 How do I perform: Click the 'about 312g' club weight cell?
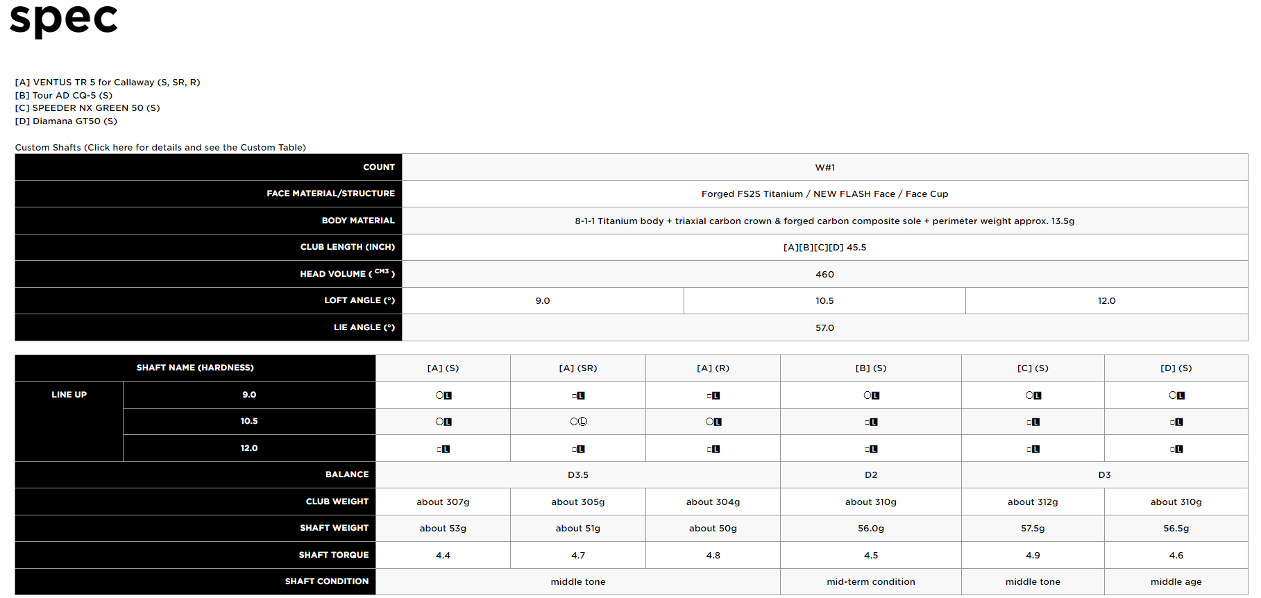[x=1033, y=502]
